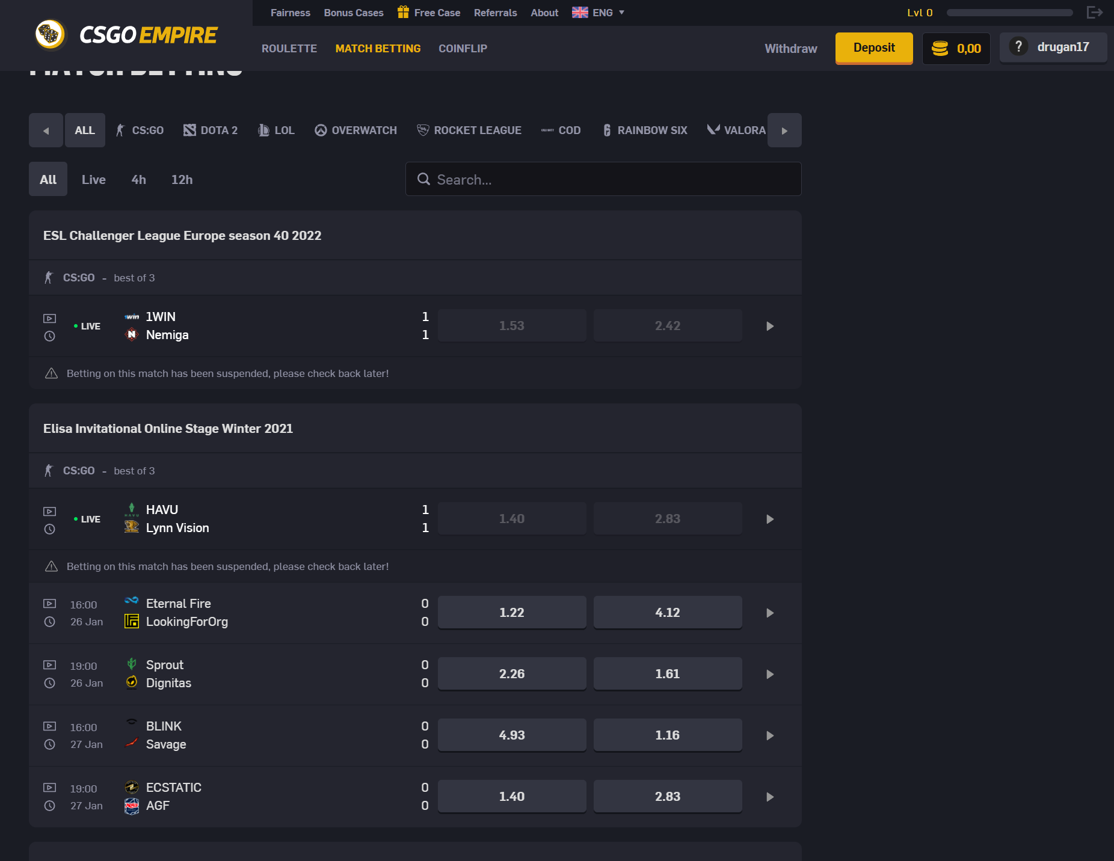Open the question mark avatar icon
Screen dimensions: 1114x861
(x=1018, y=46)
